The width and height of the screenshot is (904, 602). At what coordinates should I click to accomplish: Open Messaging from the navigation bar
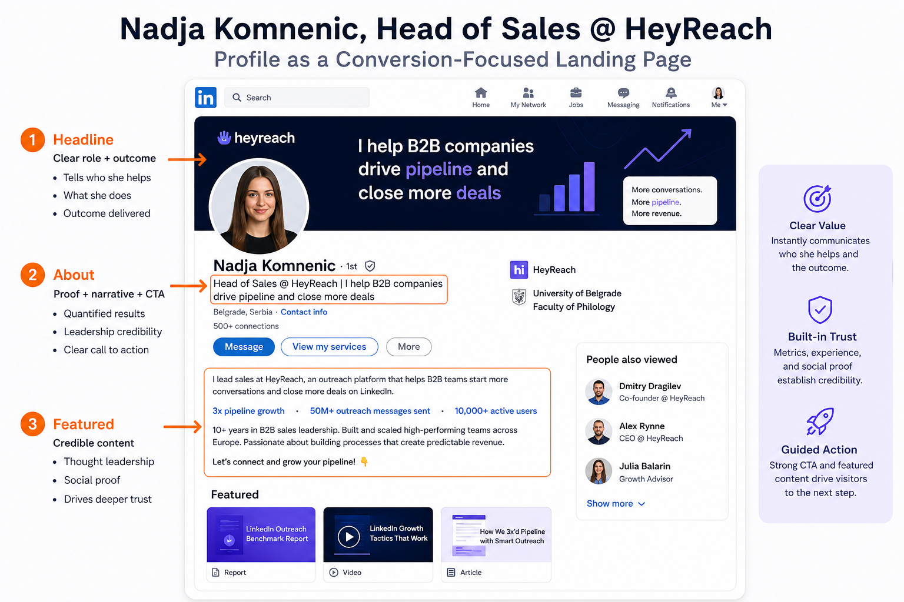pyautogui.click(x=623, y=98)
